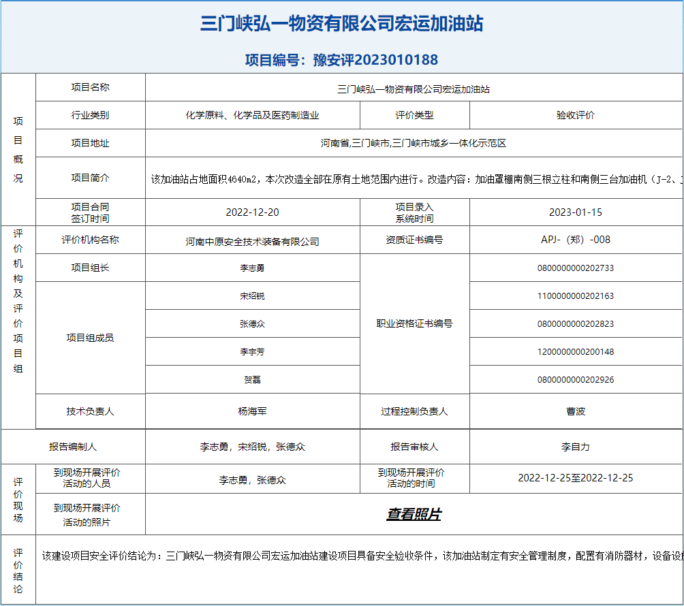Viewport: 684px width, 606px height.
Task: Select technical lead name 杨海军
Action: 252,411
